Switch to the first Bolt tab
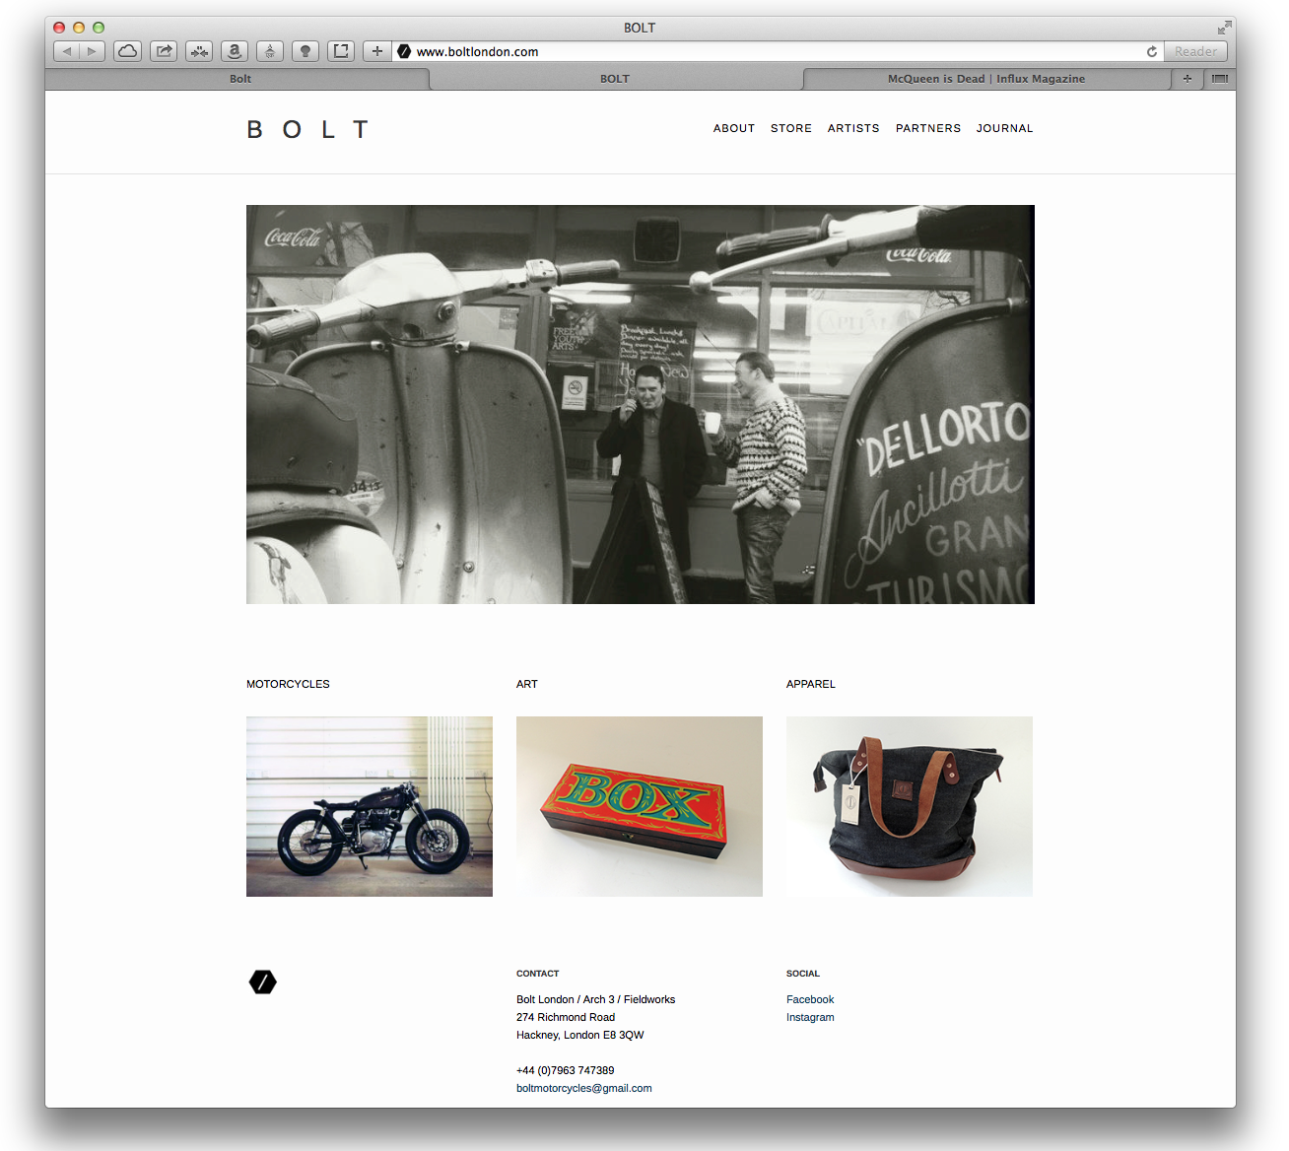1289x1151 pixels. pos(240,79)
